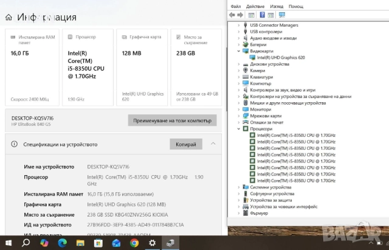The width and height of the screenshot is (389, 250).
Task: Select the Мрежови карти network icon
Action: [246, 116]
